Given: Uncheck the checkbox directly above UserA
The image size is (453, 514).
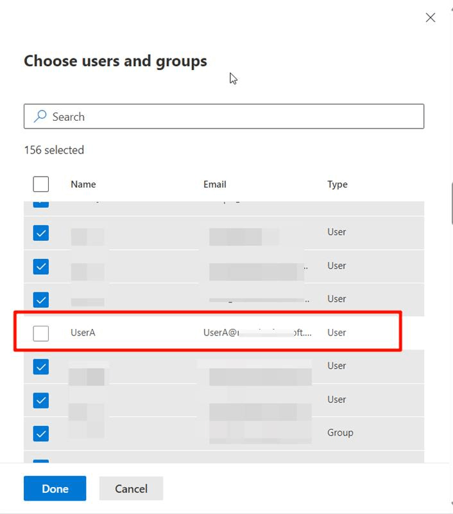Looking at the screenshot, I should pos(41,299).
